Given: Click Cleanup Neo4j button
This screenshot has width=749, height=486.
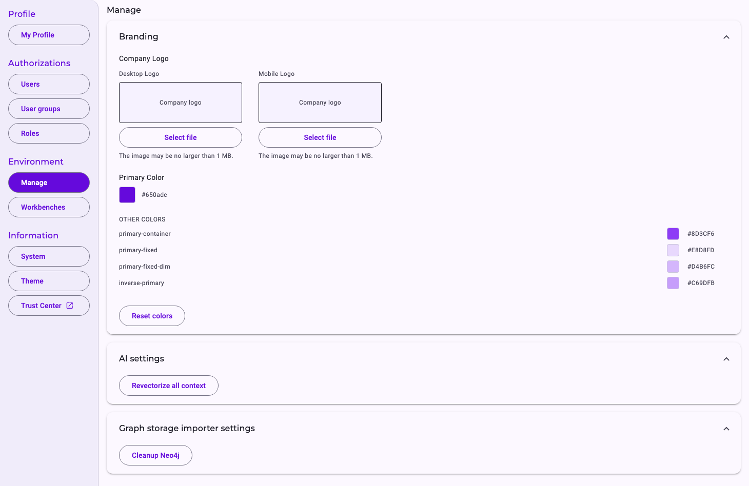Looking at the screenshot, I should click(155, 455).
